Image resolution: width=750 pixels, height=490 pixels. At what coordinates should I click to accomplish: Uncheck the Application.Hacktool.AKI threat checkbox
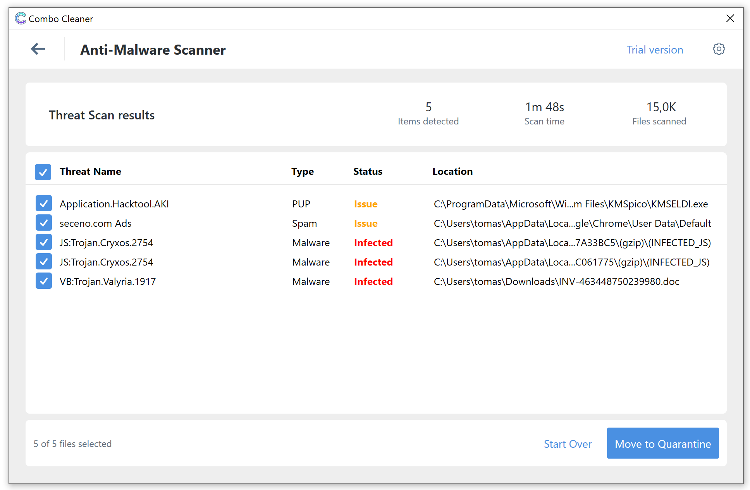click(x=44, y=204)
